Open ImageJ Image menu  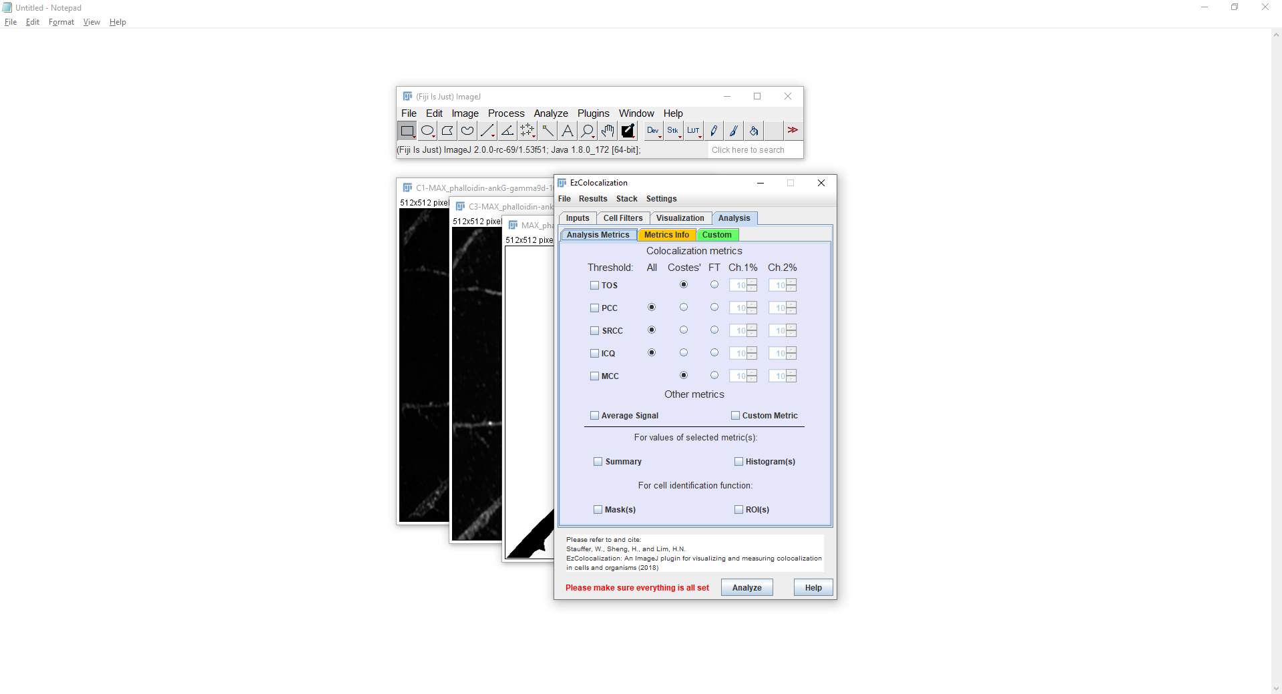(x=465, y=113)
